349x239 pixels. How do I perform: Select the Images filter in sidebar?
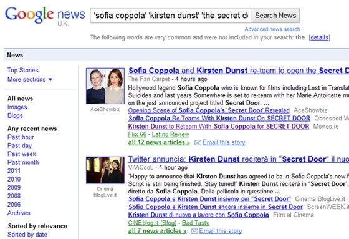(x=17, y=107)
